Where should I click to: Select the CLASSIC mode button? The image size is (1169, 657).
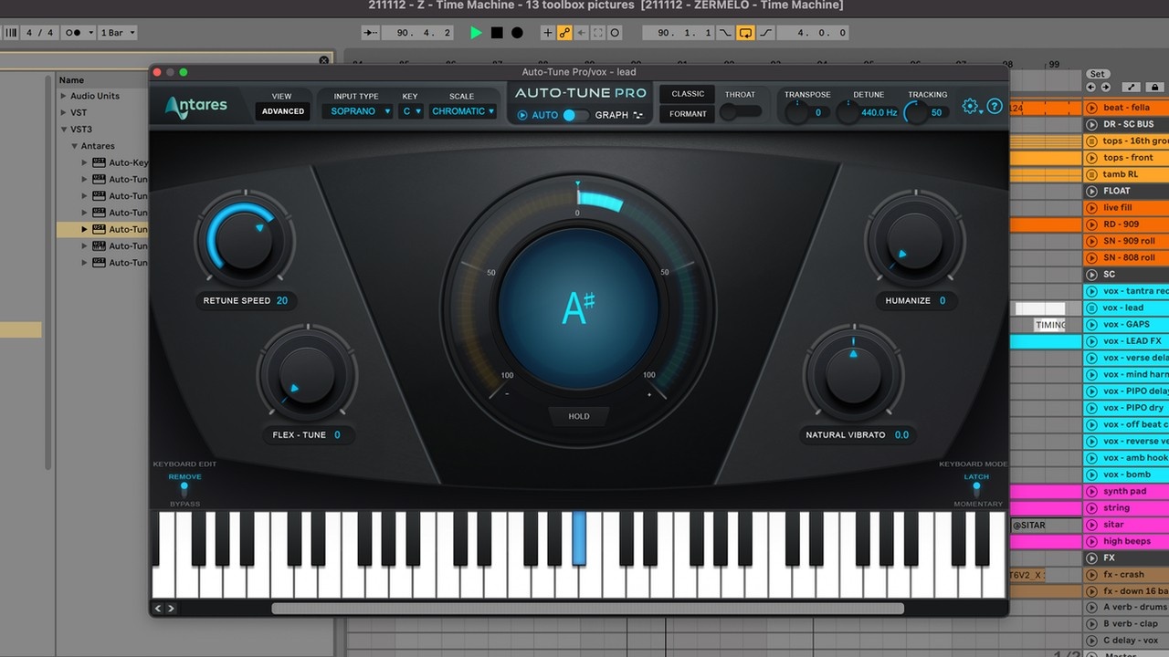tap(688, 94)
